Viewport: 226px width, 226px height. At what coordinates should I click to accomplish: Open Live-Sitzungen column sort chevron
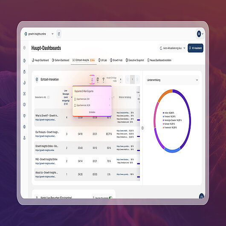(72, 97)
